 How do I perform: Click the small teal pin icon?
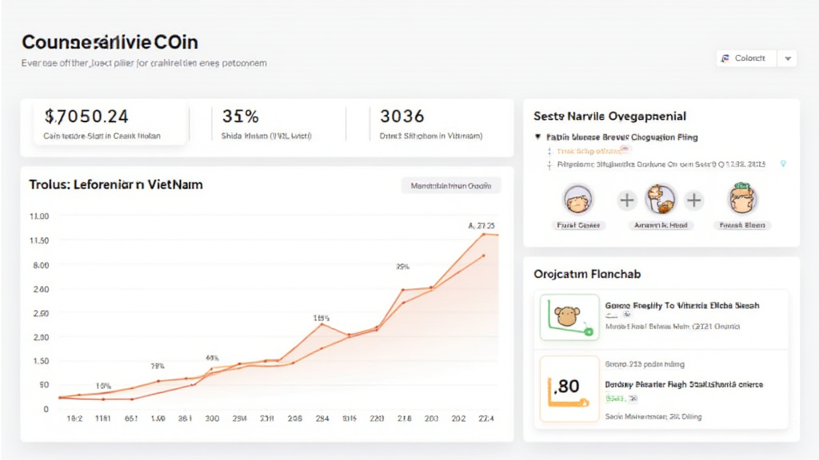783,164
